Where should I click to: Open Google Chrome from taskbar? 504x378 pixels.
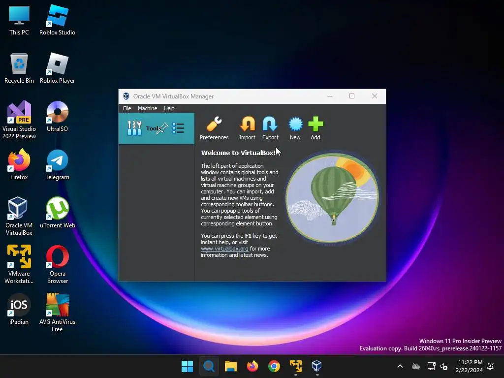(274, 366)
